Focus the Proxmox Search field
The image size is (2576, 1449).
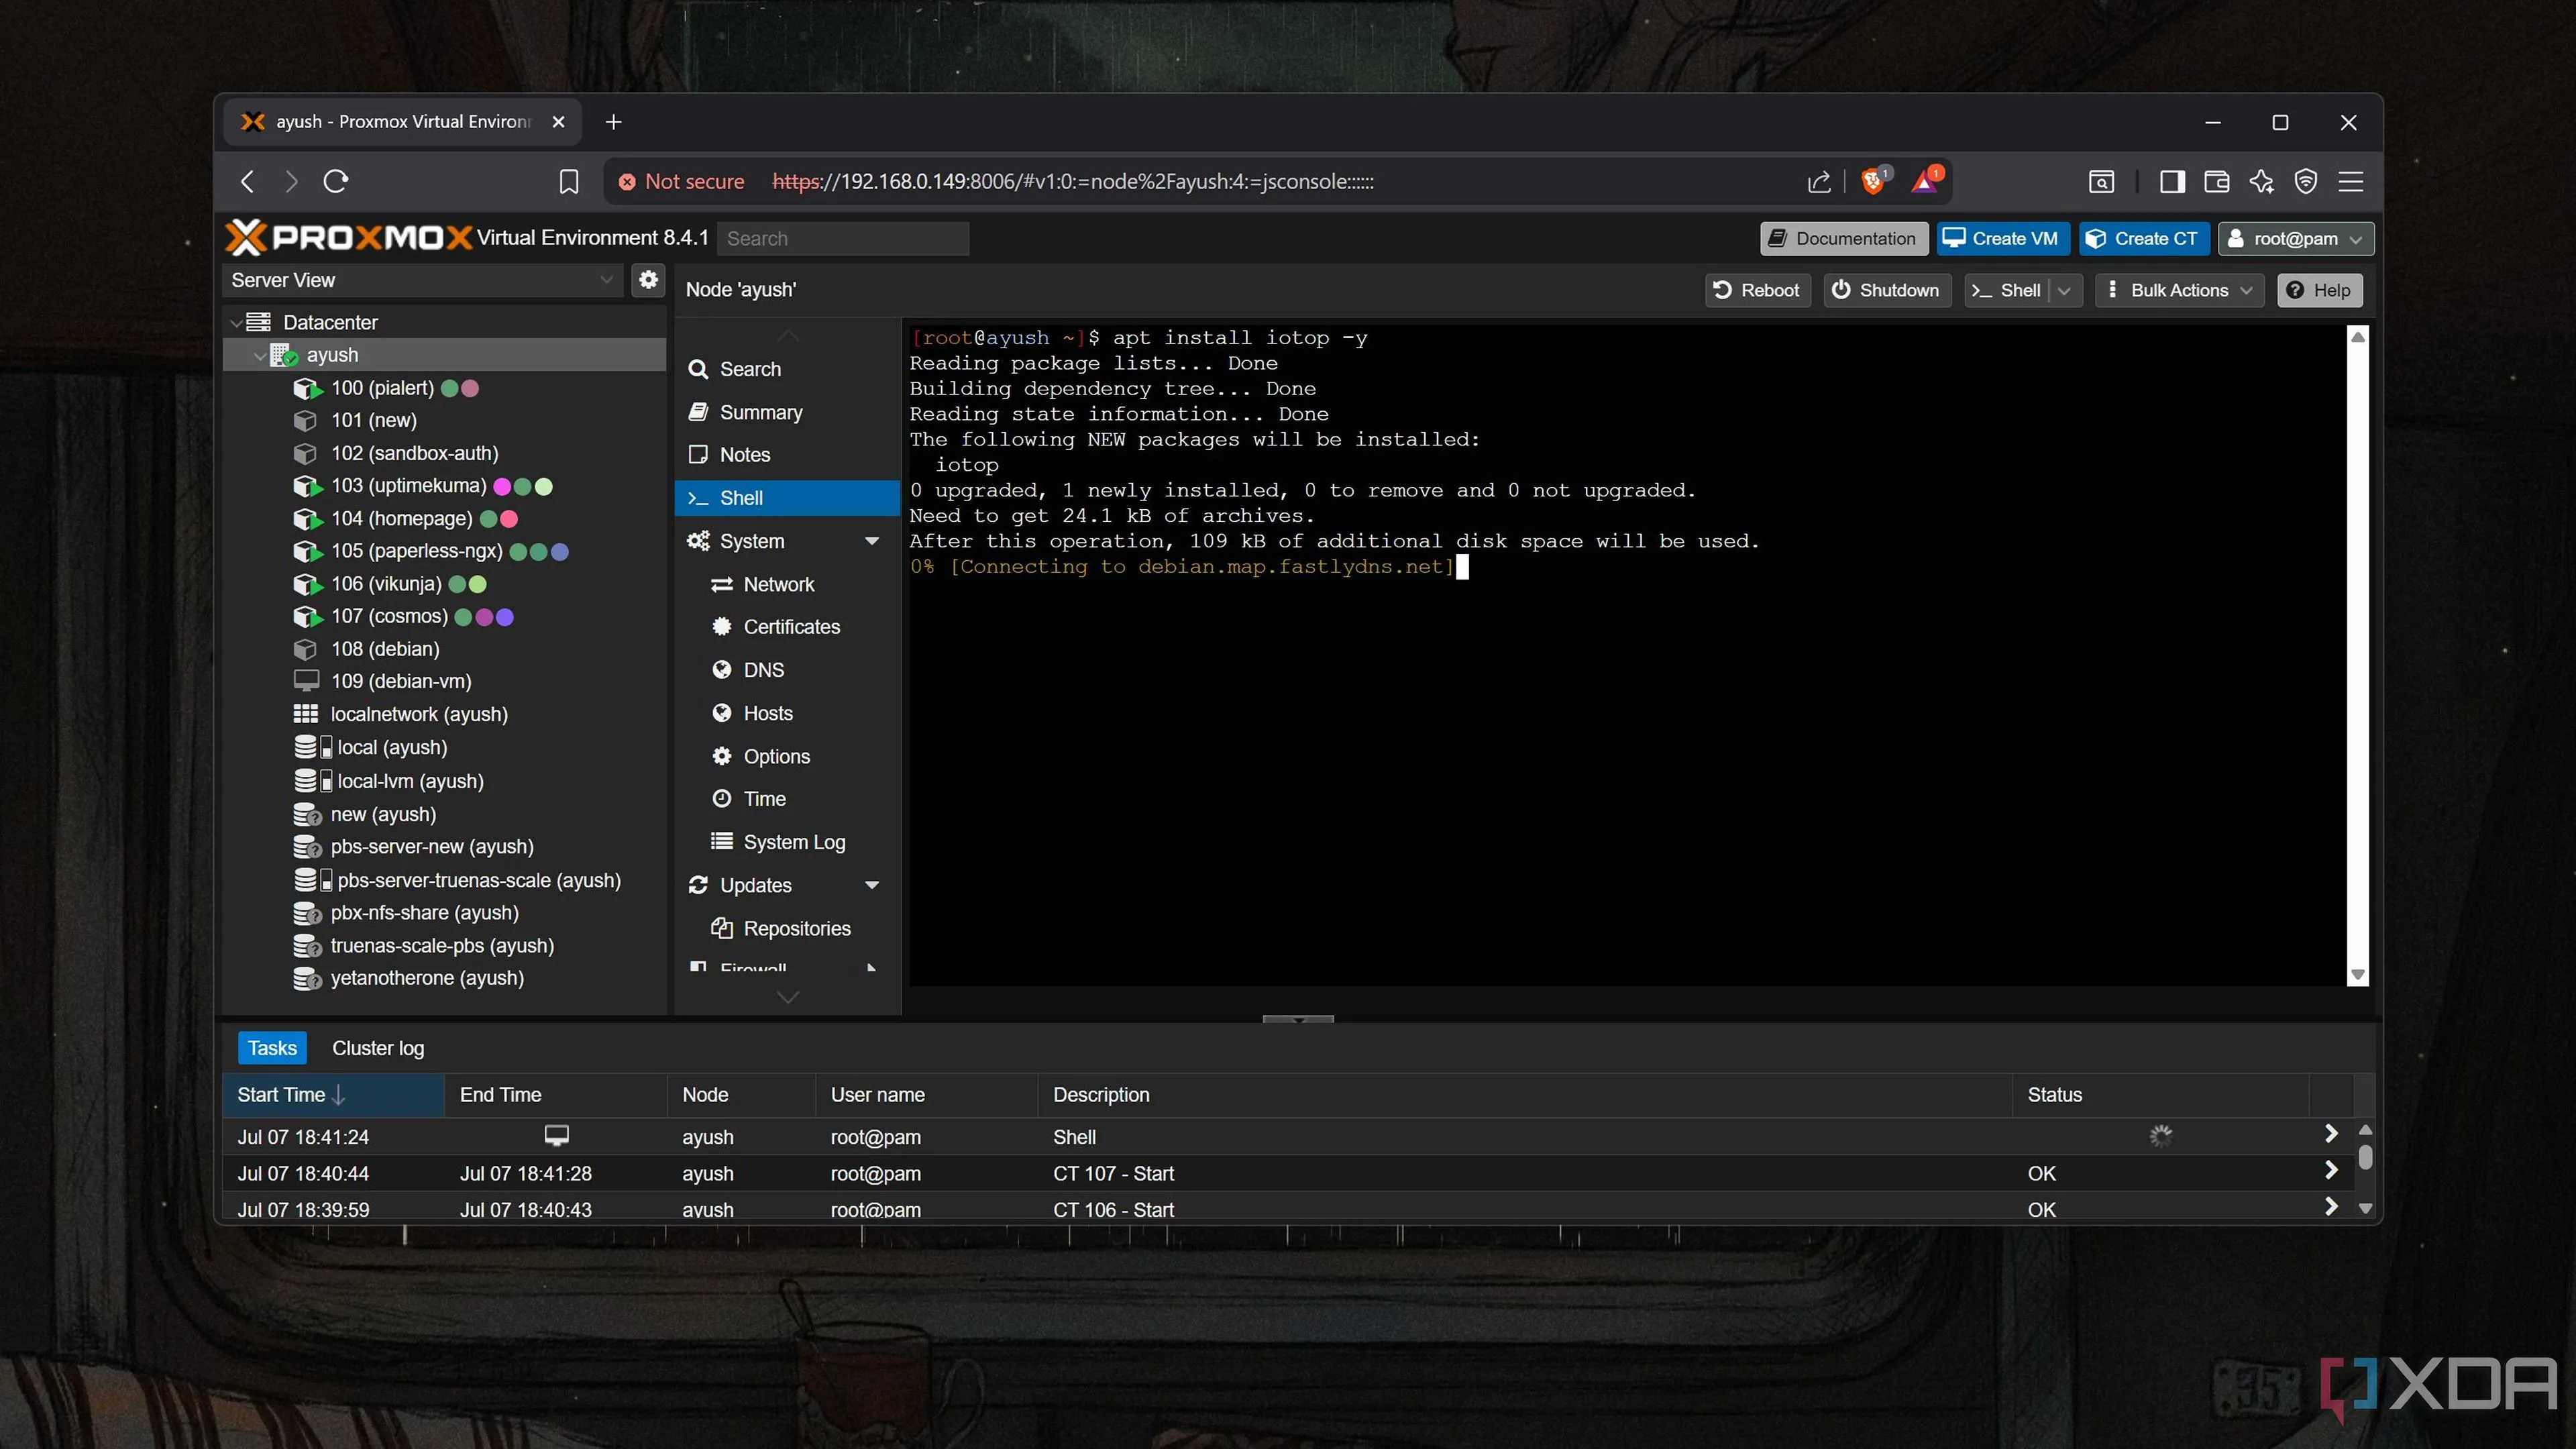[843, 238]
